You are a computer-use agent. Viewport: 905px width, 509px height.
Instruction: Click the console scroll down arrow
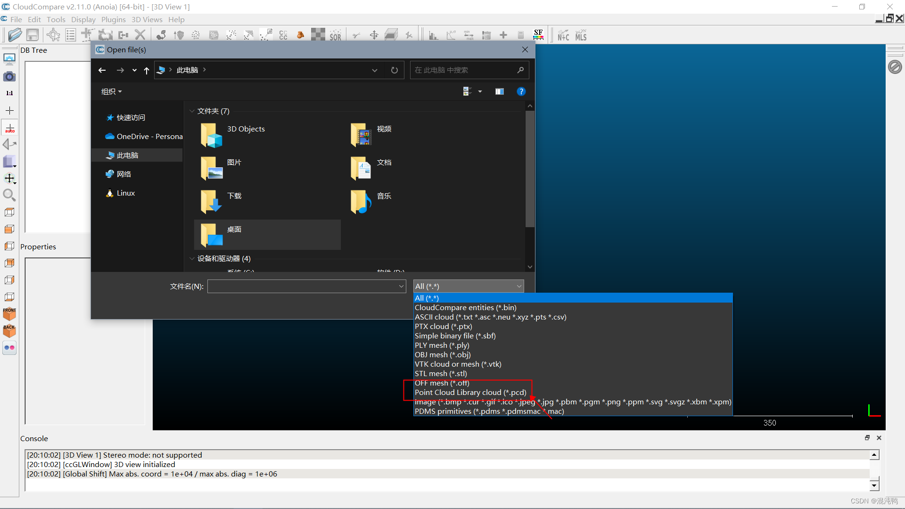coord(874,485)
